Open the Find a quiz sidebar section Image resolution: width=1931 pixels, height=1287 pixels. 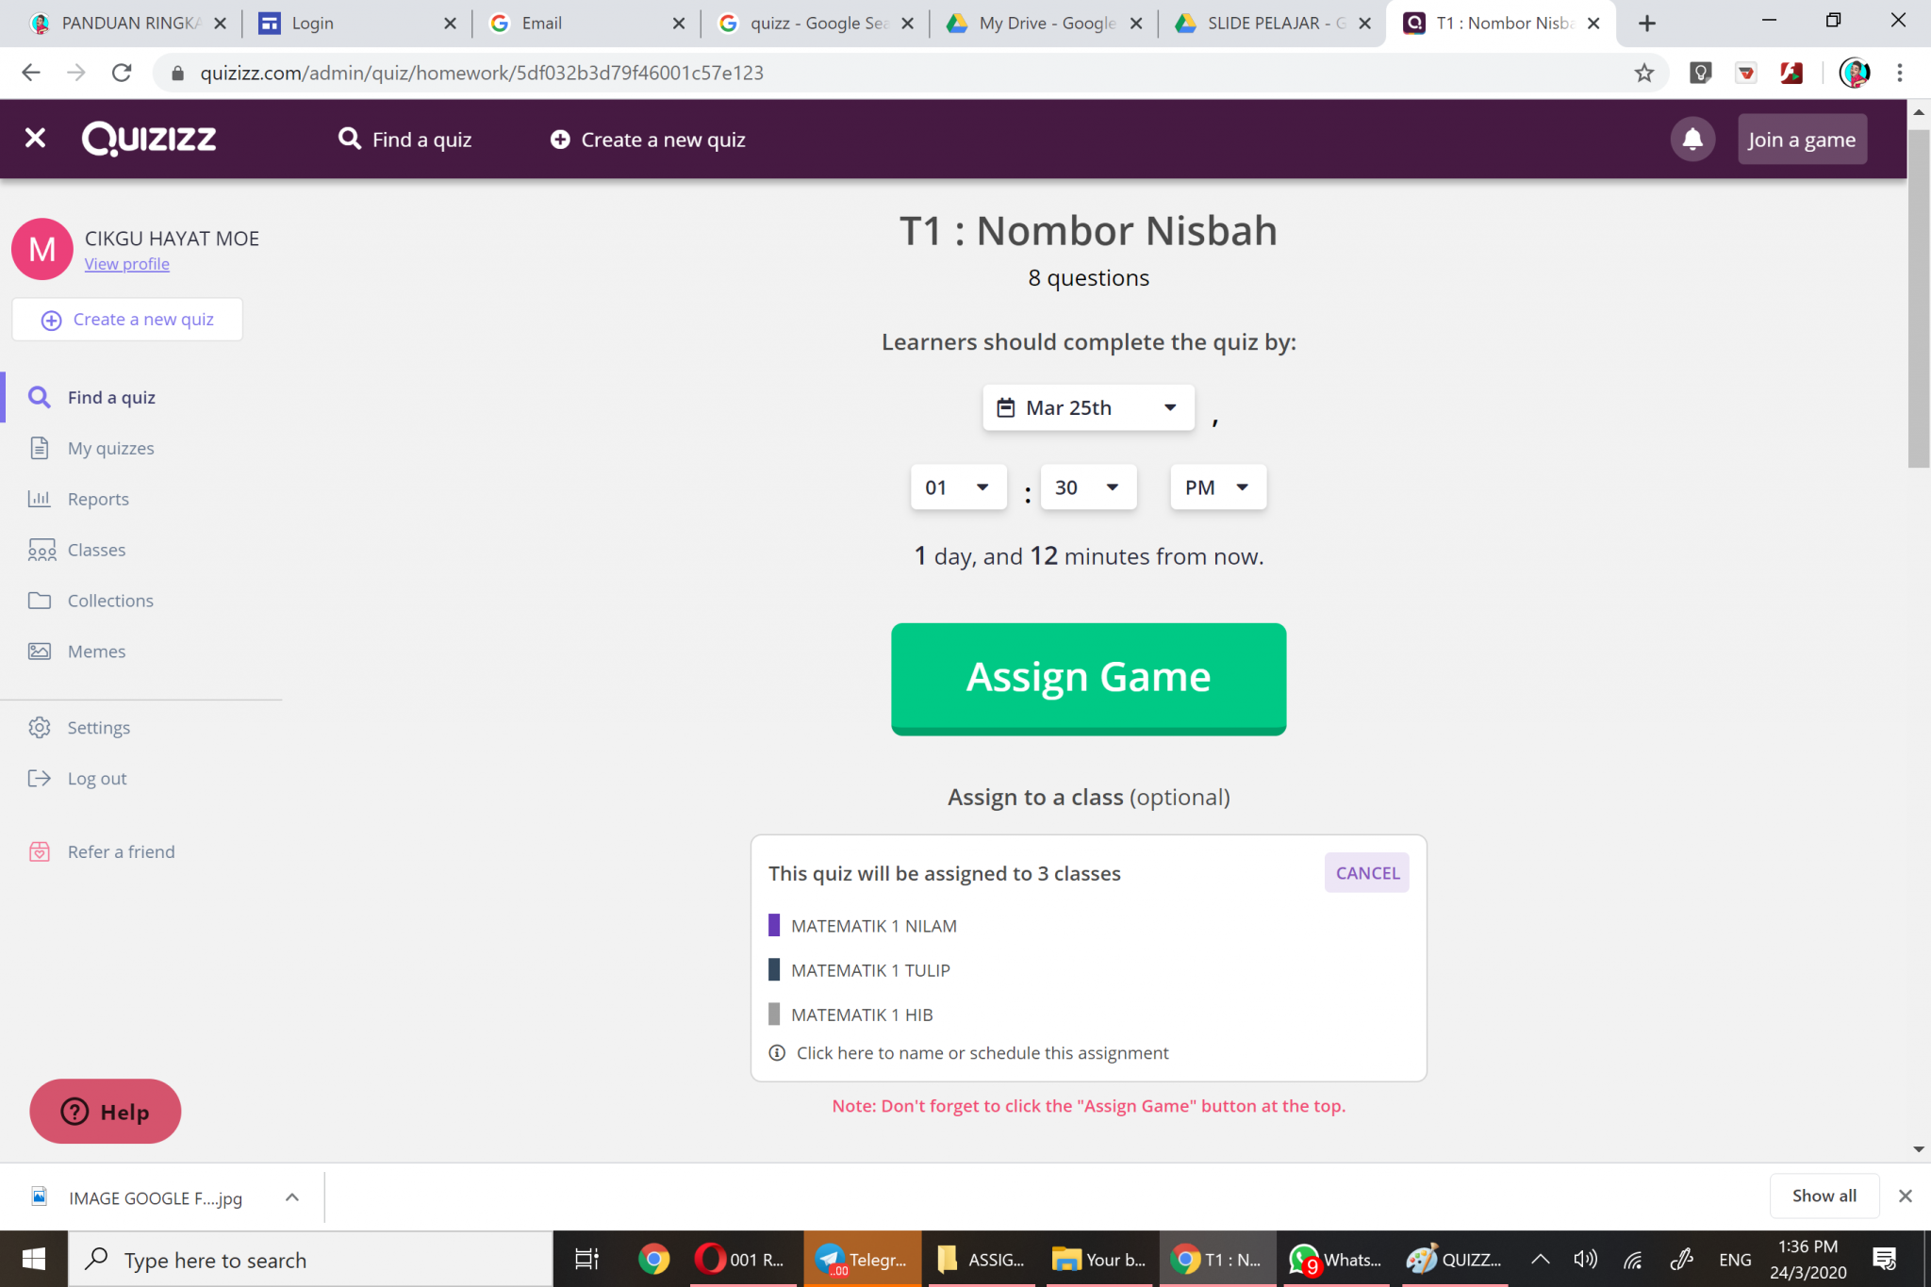[110, 397]
